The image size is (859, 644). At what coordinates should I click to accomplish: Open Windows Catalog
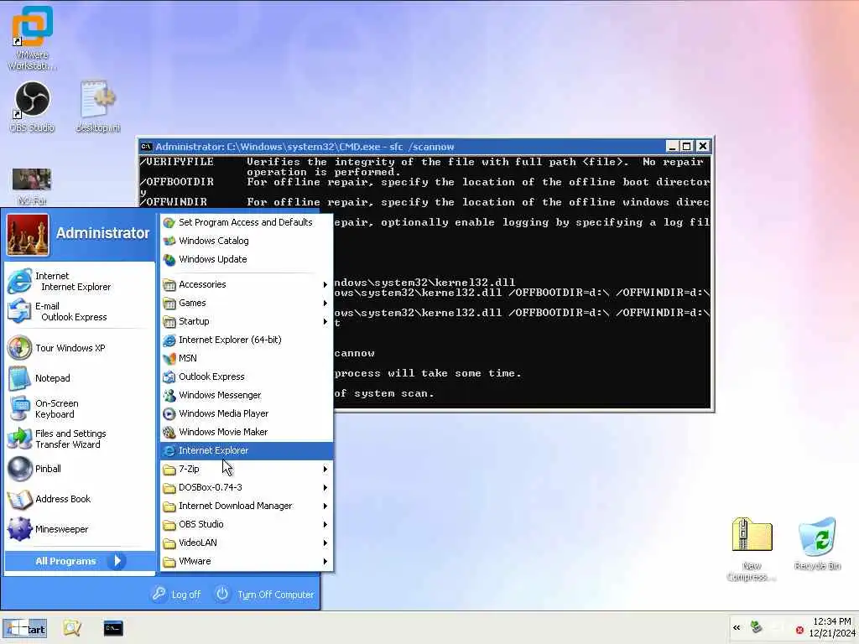click(246, 241)
